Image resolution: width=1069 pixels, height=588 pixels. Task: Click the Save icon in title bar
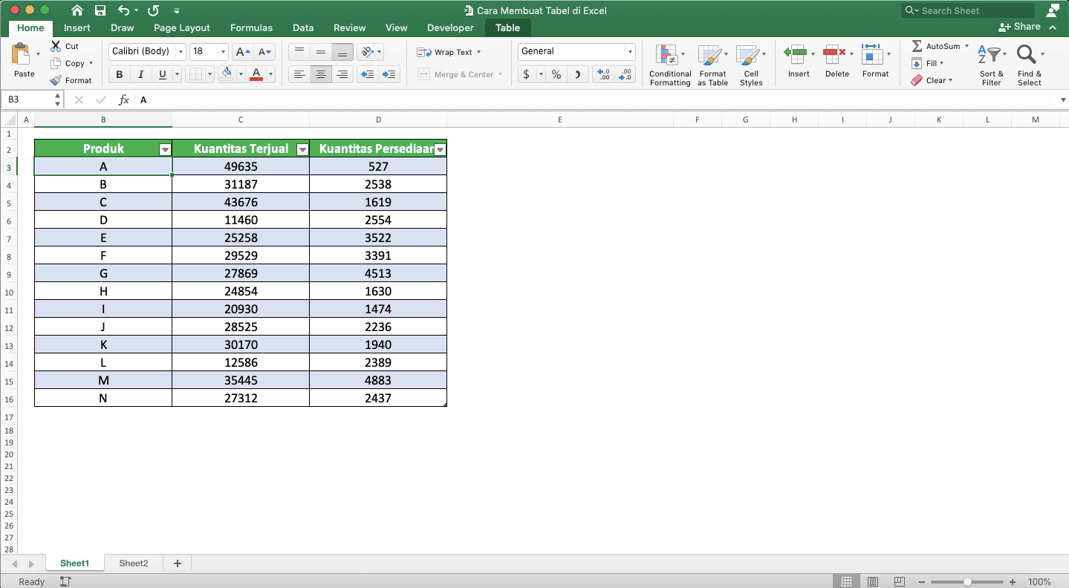coord(100,10)
